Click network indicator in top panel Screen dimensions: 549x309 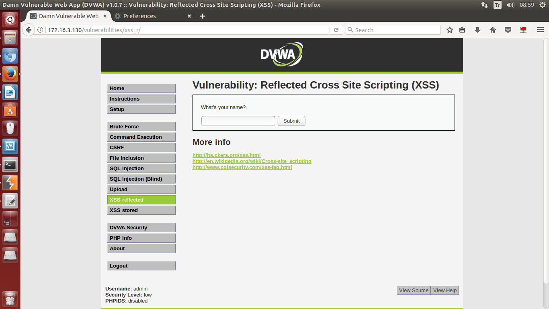click(x=485, y=5)
